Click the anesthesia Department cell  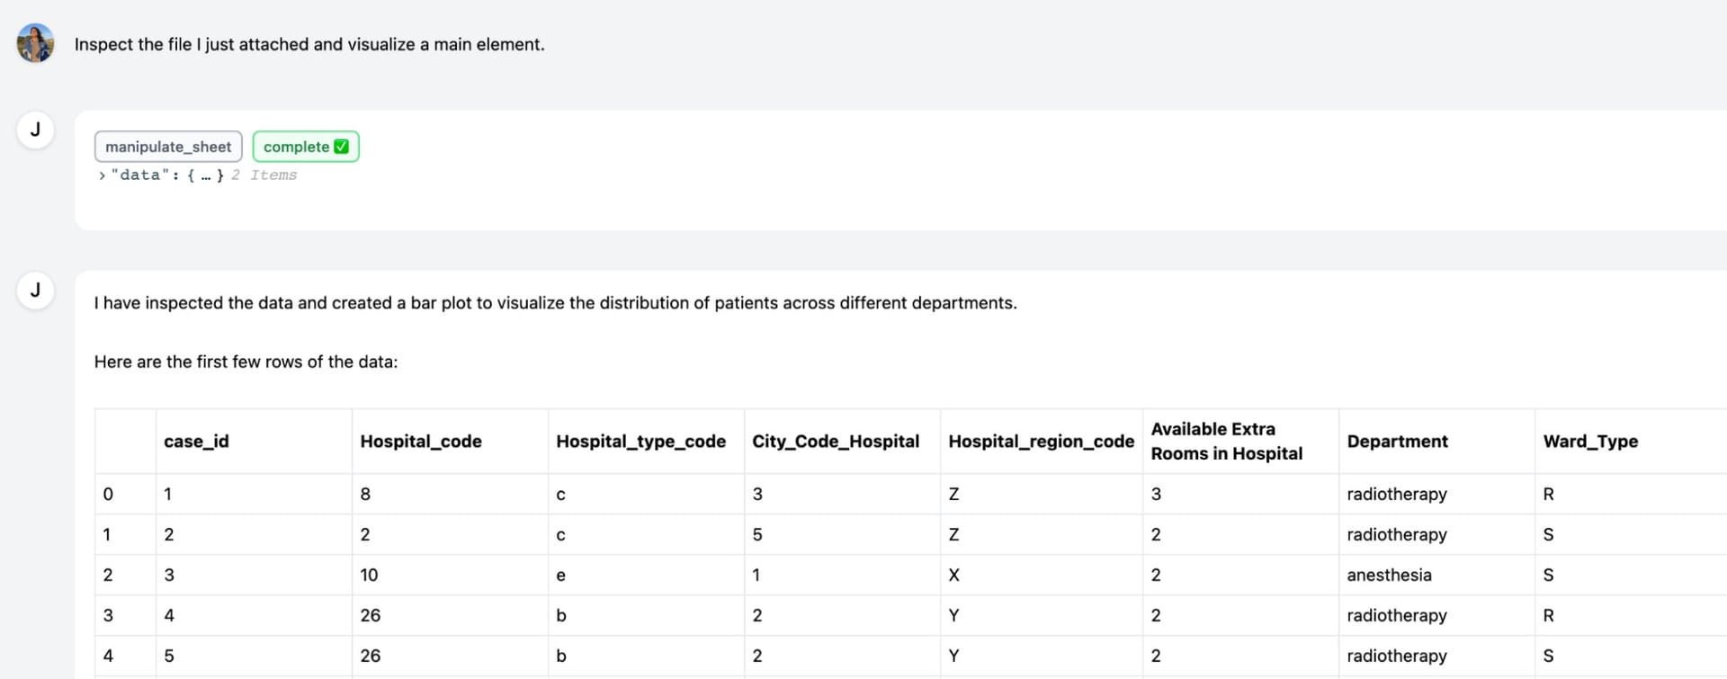point(1436,576)
